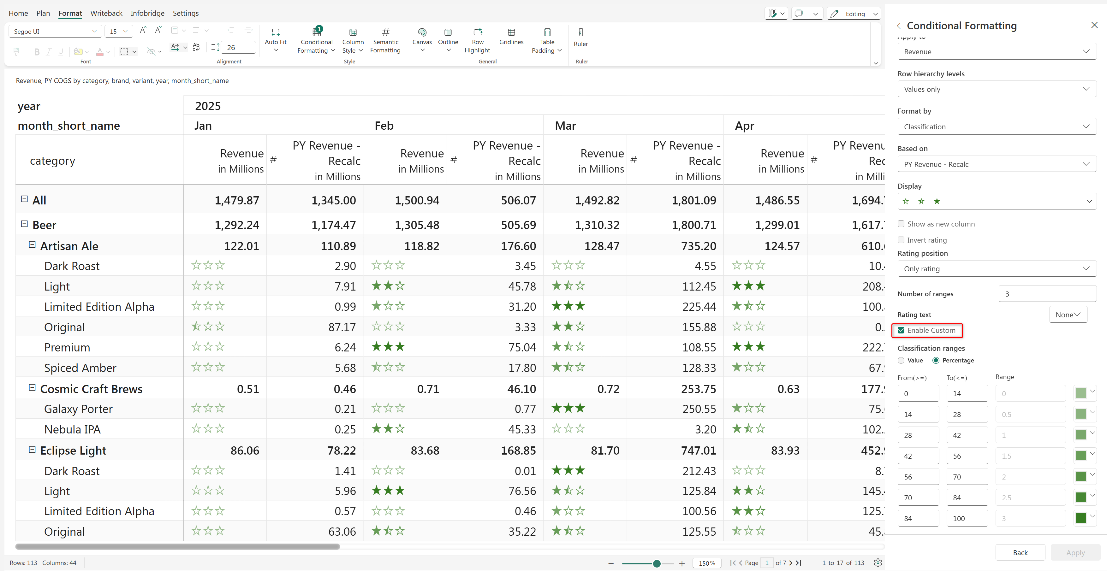Click the Gridlines icon

coord(511,32)
